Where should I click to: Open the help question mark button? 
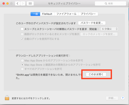(x=123, y=98)
